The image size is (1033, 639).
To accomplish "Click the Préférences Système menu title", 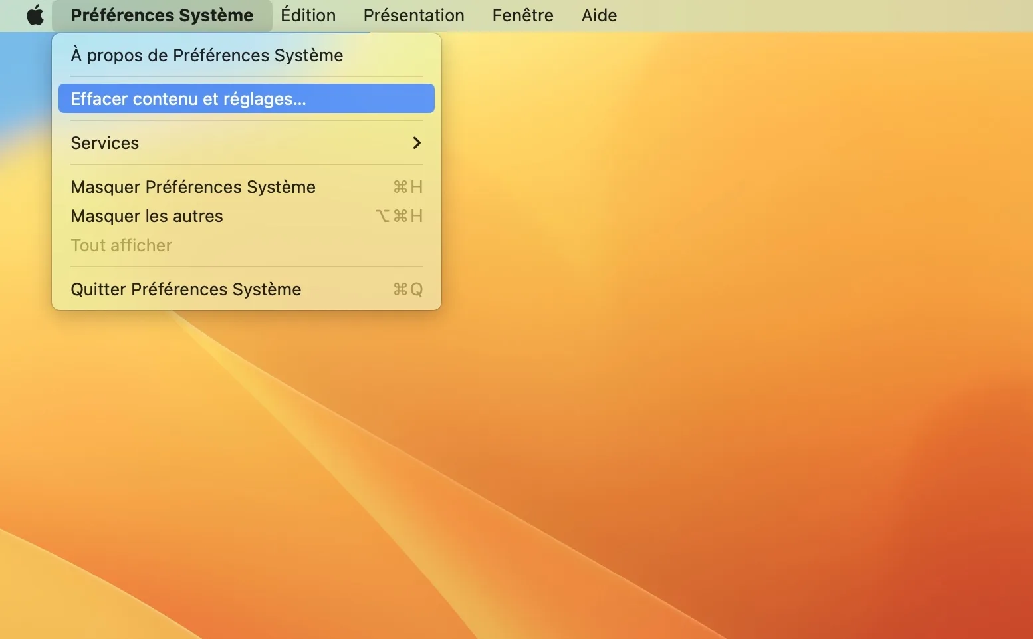I will (x=162, y=15).
